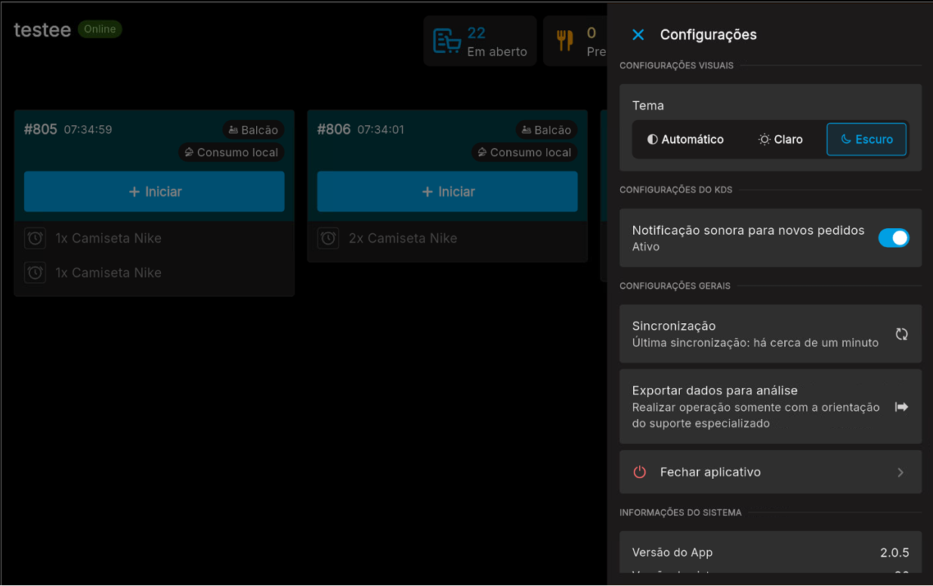Click the order number #805
933x586 pixels.
[41, 129]
